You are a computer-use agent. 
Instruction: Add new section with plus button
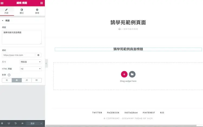click(124, 74)
